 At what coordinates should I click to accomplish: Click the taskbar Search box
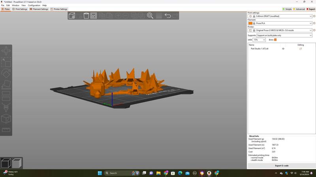[122, 173]
